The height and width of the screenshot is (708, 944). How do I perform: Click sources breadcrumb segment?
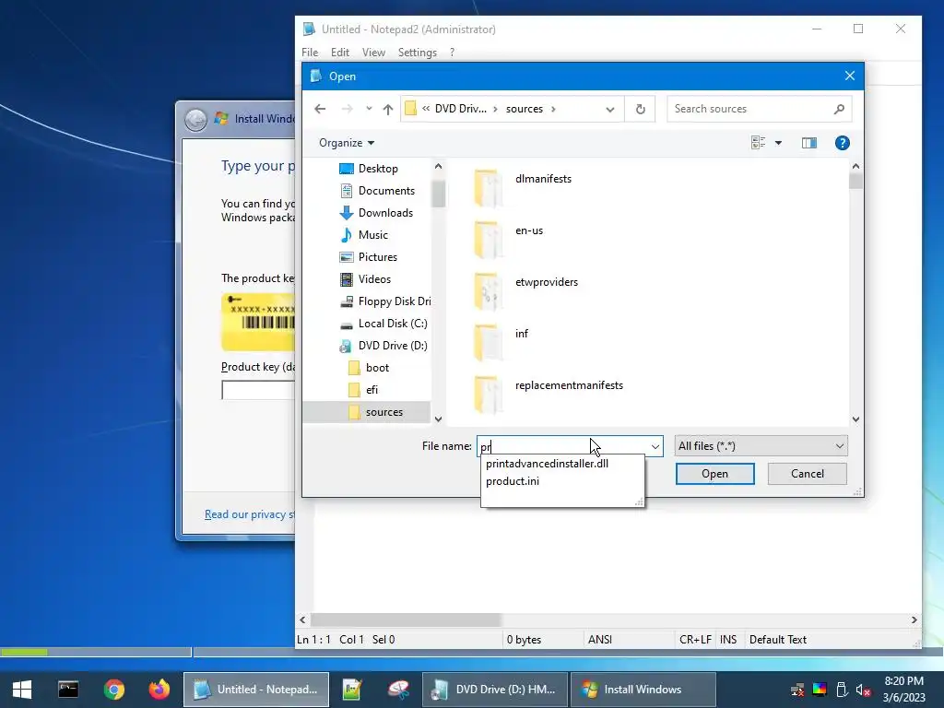click(524, 109)
